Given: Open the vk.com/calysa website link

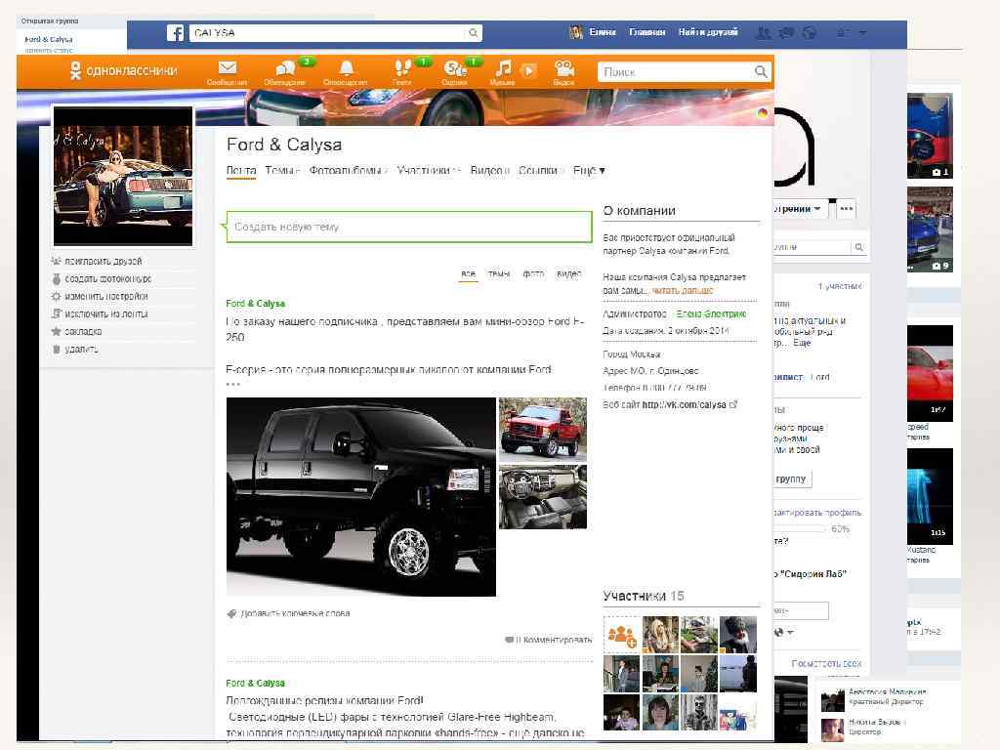Looking at the screenshot, I should click(x=684, y=405).
